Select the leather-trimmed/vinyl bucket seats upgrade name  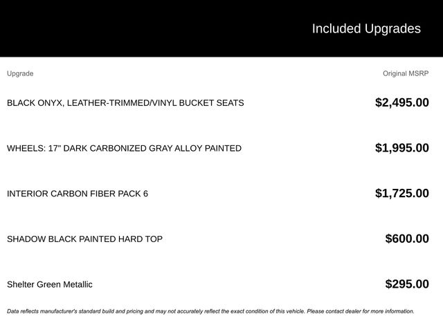pyautogui.click(x=125, y=103)
